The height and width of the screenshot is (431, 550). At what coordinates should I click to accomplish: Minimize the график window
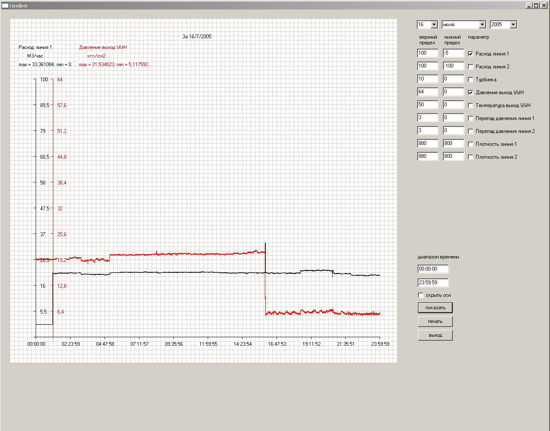528,6
